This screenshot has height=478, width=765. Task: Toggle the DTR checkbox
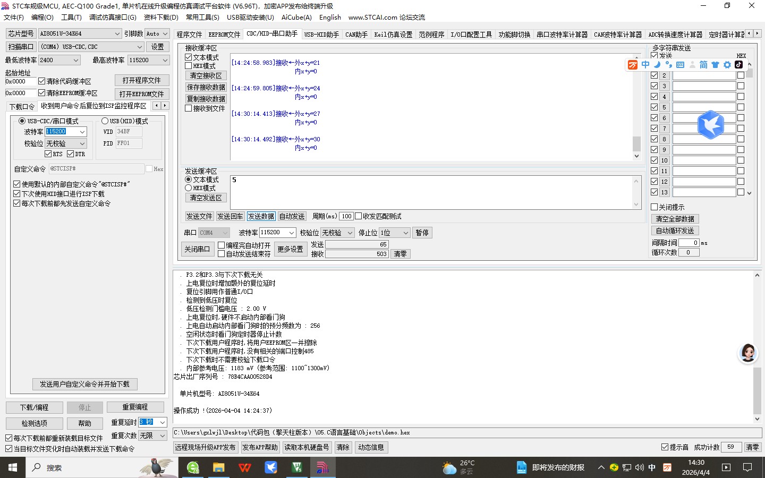(71, 154)
